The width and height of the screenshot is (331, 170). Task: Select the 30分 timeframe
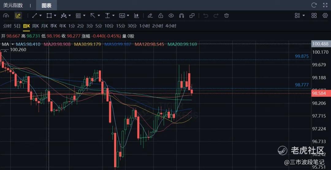(x=132, y=26)
